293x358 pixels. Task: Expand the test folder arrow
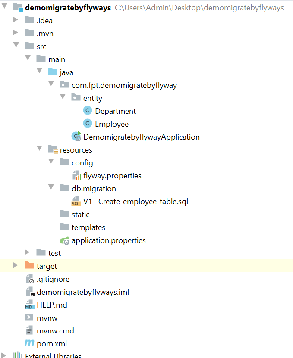pos(27,252)
